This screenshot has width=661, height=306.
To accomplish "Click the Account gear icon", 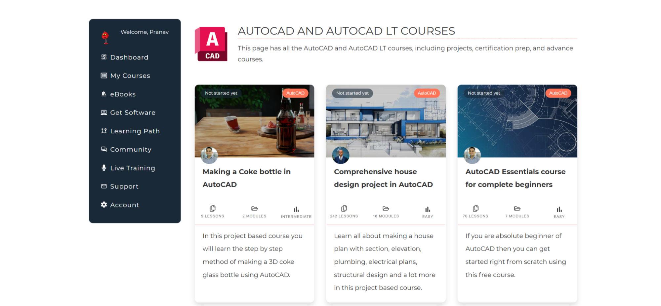I will click(104, 205).
